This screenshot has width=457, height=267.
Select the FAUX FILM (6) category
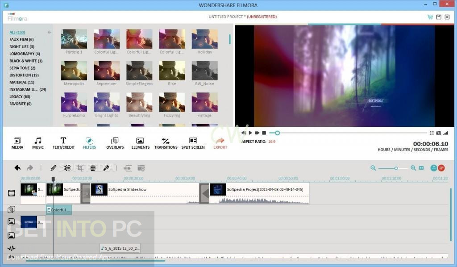(21, 39)
